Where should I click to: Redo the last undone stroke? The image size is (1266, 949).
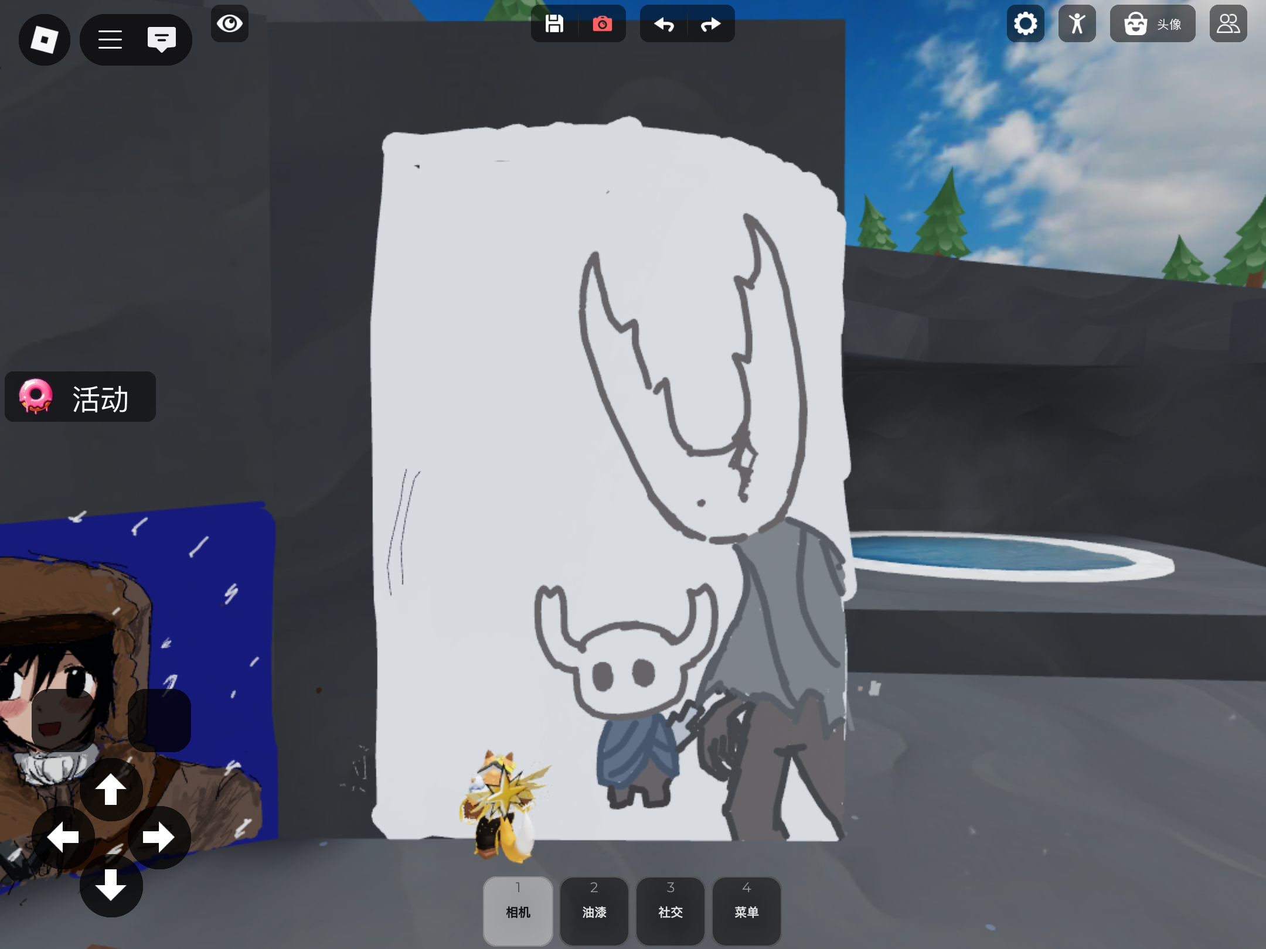(710, 24)
